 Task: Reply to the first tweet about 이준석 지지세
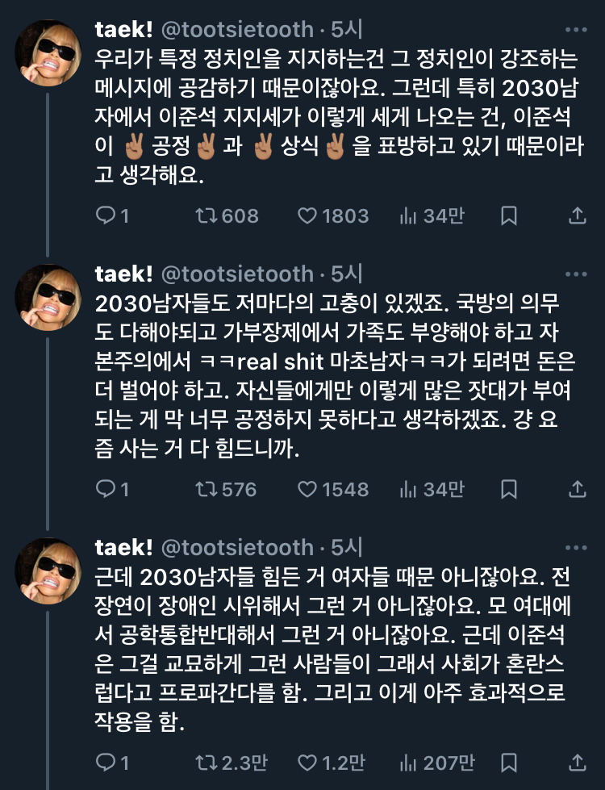[x=106, y=215]
